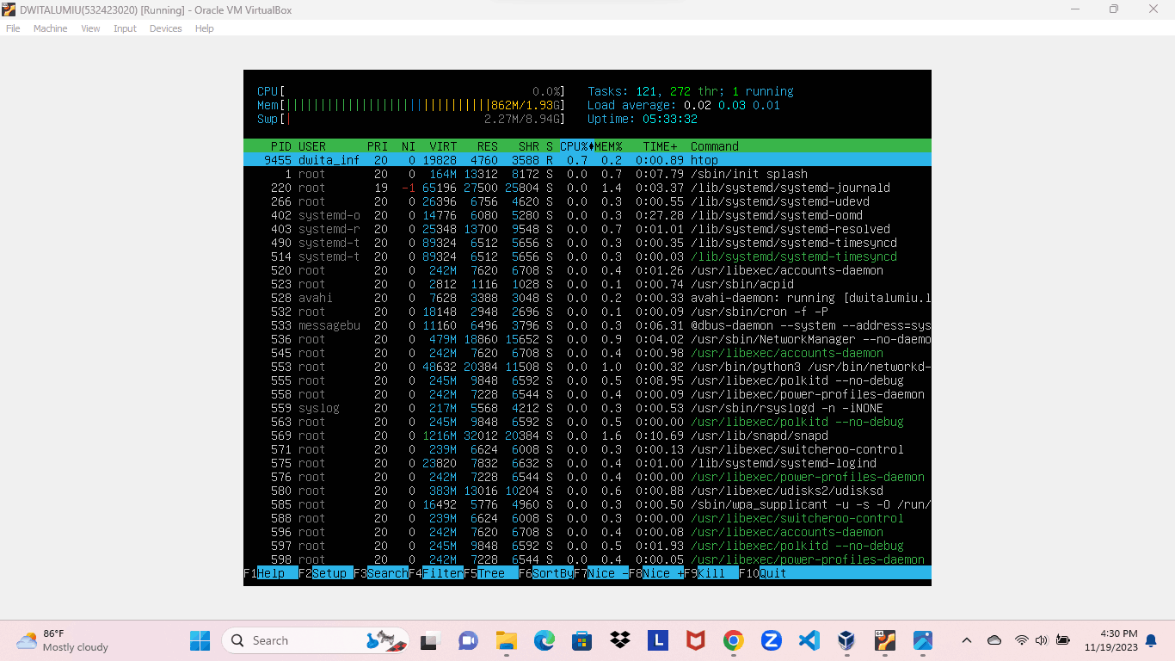Open Google Chrome from the taskbar
The height and width of the screenshot is (661, 1175).
tap(734, 640)
